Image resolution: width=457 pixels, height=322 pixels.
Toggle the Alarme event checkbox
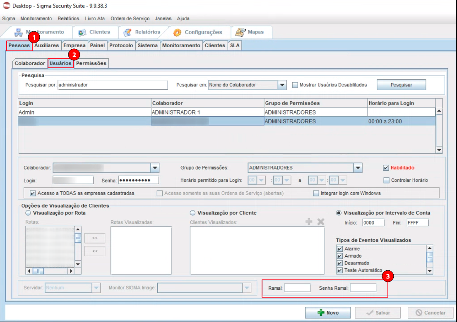340,249
